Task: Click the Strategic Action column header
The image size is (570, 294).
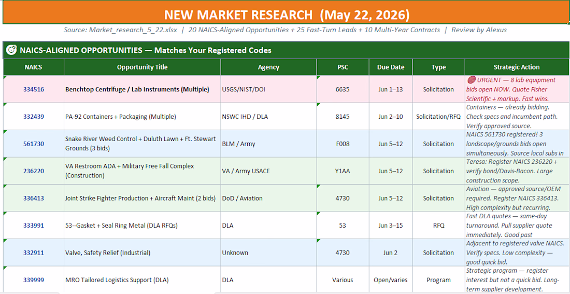Action: (517, 67)
